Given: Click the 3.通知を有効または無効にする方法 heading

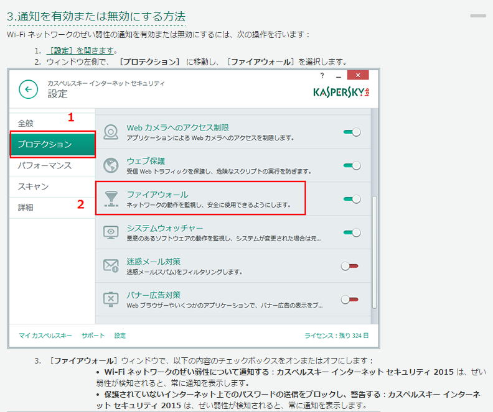Looking at the screenshot, I should 96,16.
